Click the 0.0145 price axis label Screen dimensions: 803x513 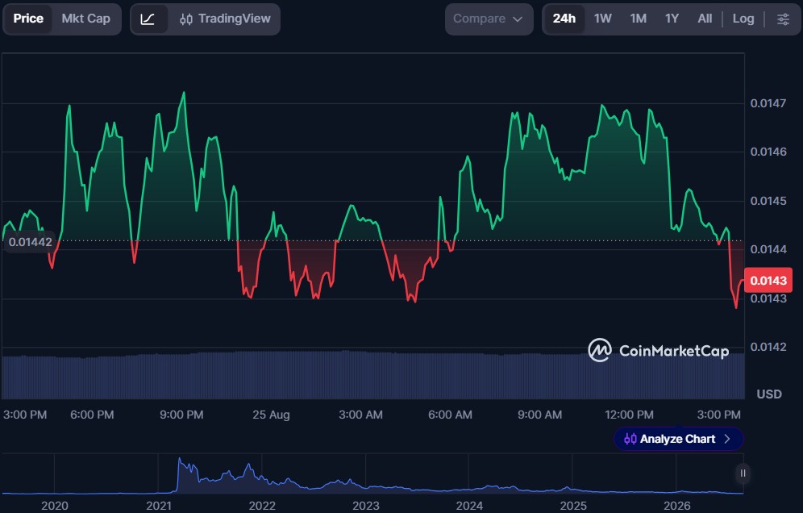pyautogui.click(x=768, y=201)
